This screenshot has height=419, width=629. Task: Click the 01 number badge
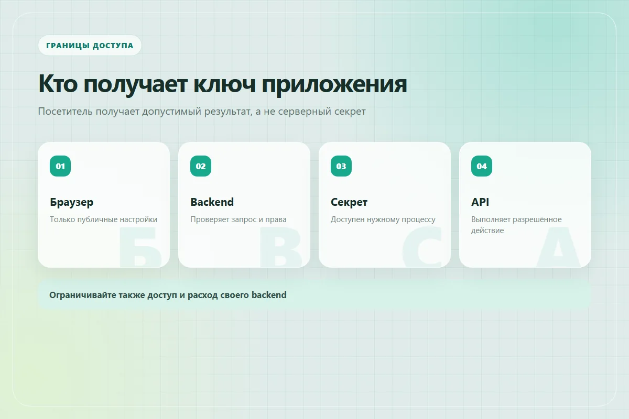click(x=60, y=166)
